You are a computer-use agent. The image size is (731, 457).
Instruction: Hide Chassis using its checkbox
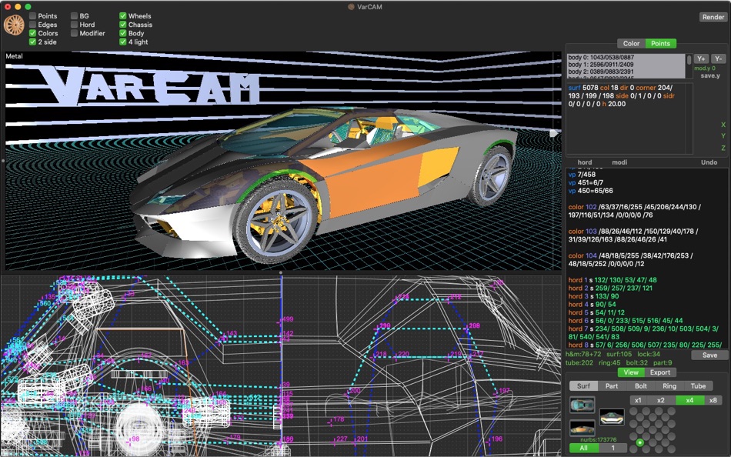[x=123, y=25]
